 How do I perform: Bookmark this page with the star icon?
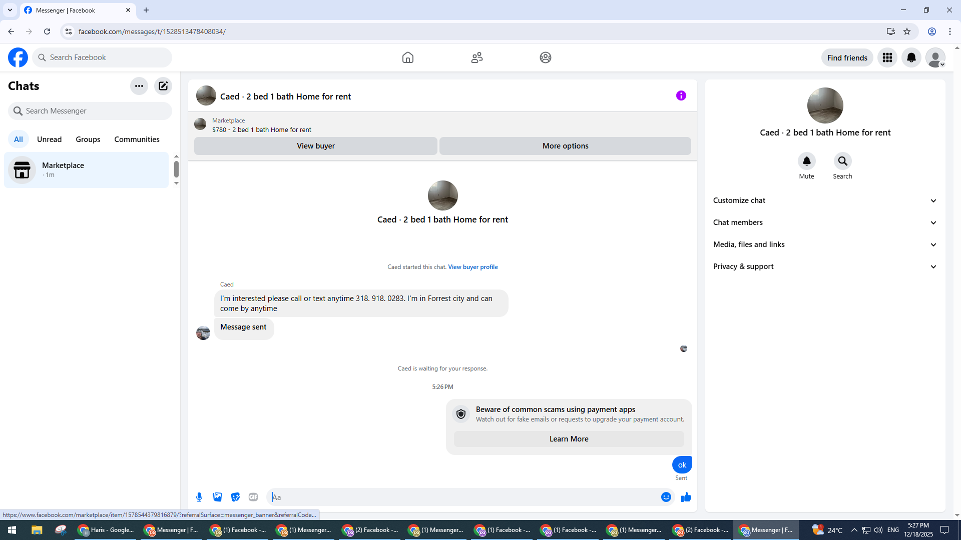[907, 31]
